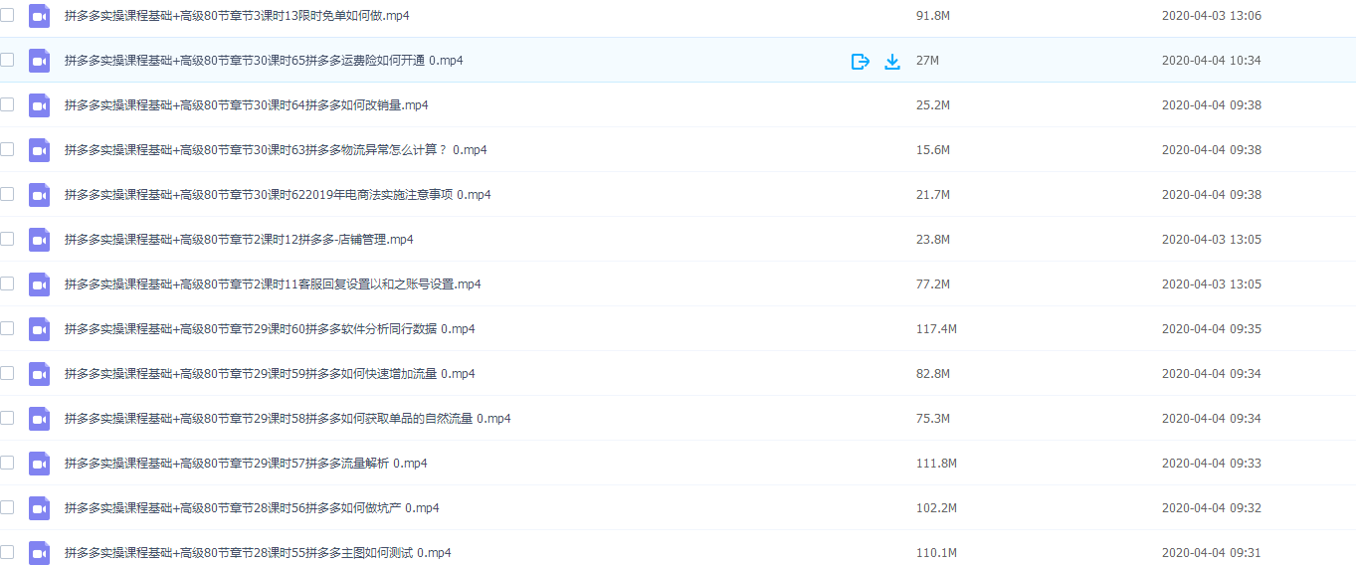Open file name 课时64拼多多如何改销量.mp4

[247, 105]
